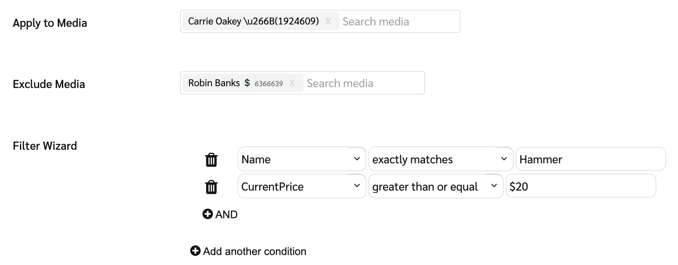The width and height of the screenshot is (678, 265).
Task: Click the plus icon beside AND
Action: 208,214
